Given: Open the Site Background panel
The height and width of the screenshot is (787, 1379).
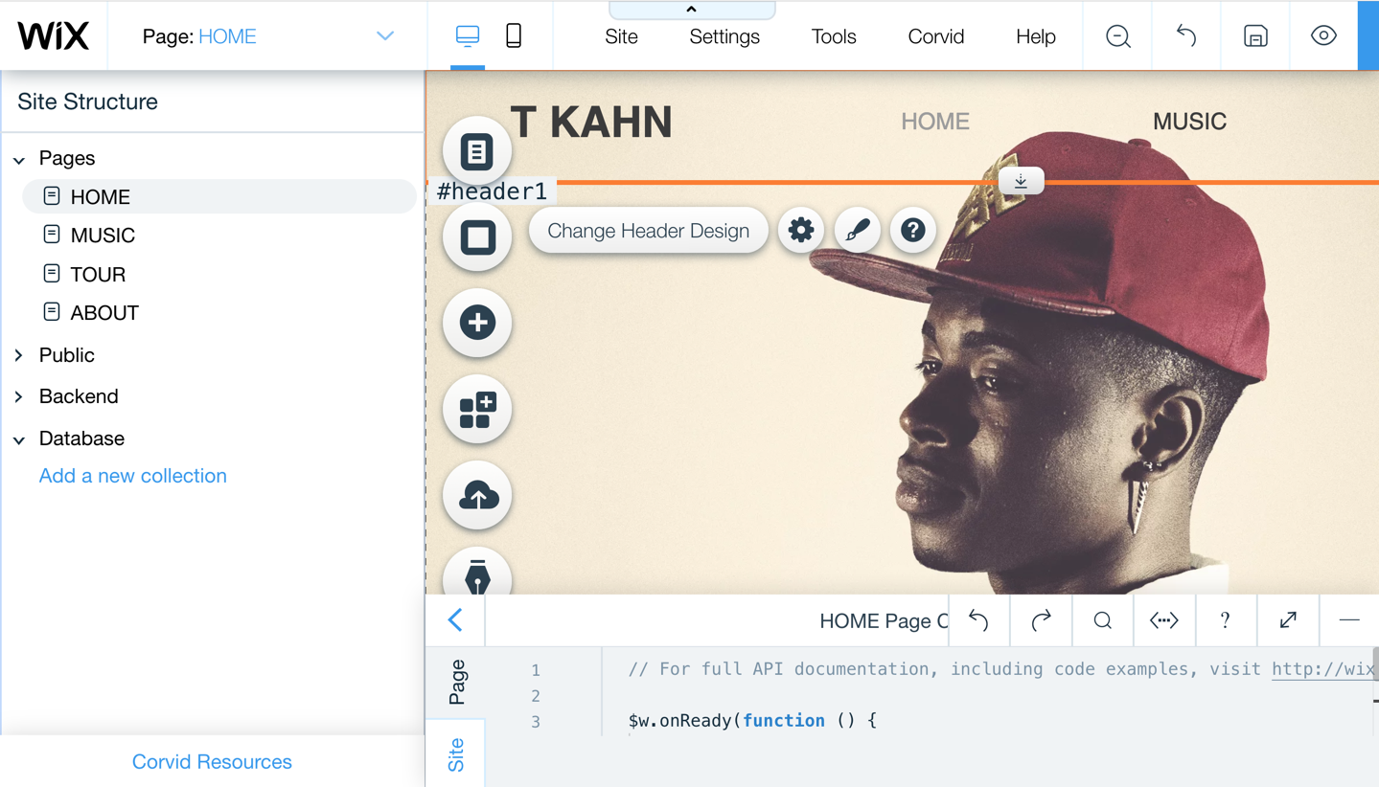Looking at the screenshot, I should [x=477, y=236].
